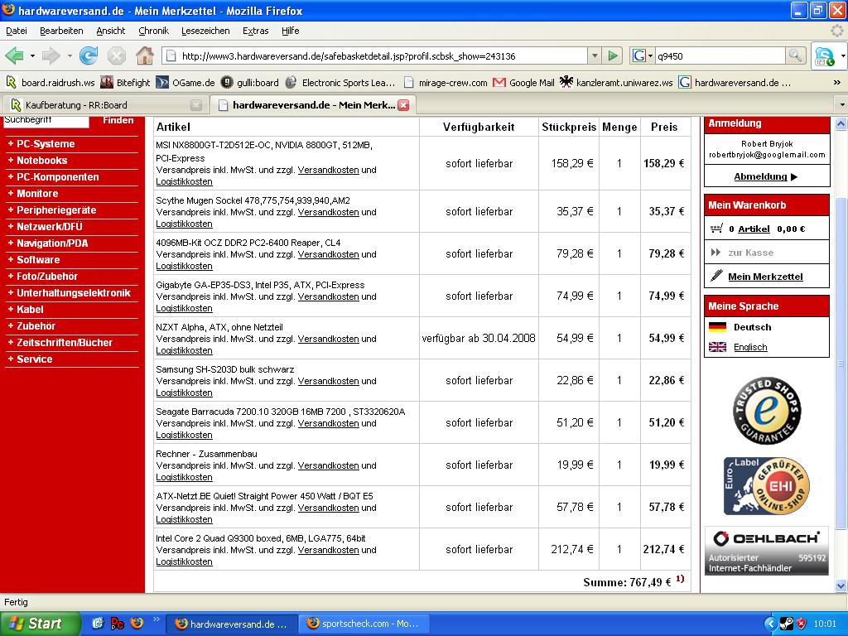This screenshot has width=848, height=636.
Task: Open the Artikel link in Mein Warenkorb
Action: [x=754, y=229]
